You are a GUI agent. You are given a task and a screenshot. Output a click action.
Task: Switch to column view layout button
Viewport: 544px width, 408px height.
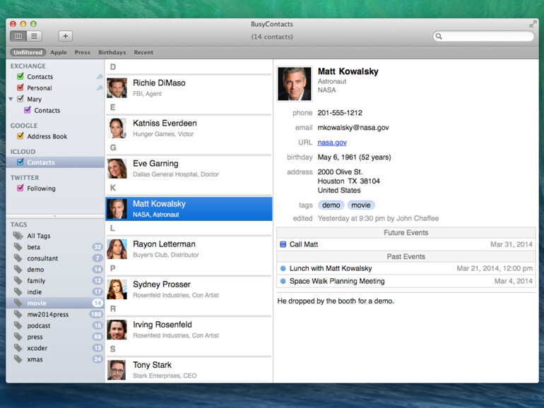(x=18, y=36)
